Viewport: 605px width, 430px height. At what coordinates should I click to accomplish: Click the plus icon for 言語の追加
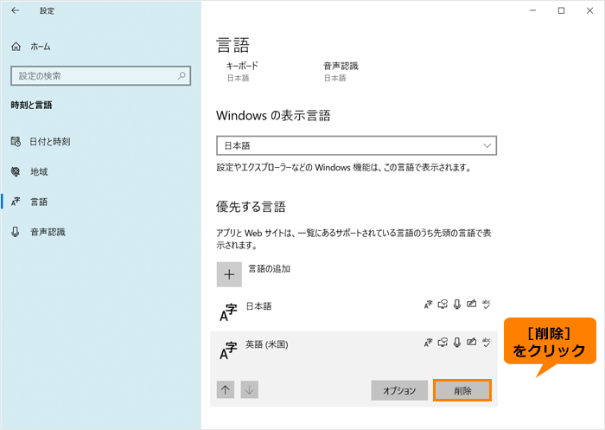[229, 274]
